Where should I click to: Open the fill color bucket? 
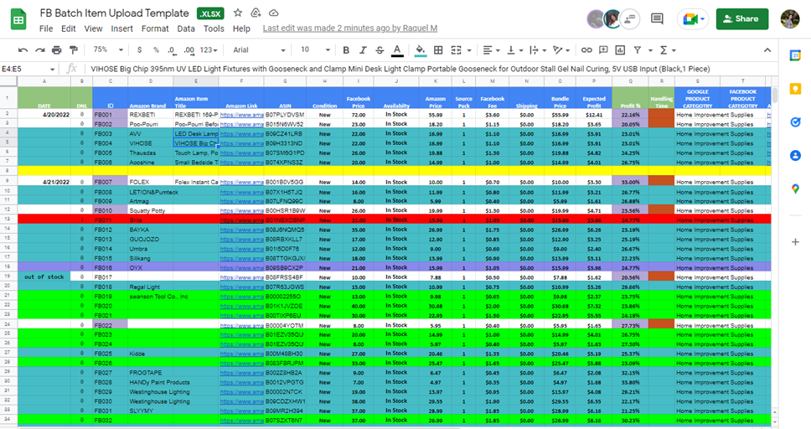421,50
